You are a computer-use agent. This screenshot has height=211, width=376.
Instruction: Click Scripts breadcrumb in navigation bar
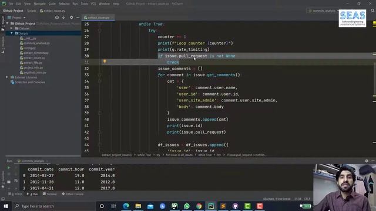click(31, 11)
